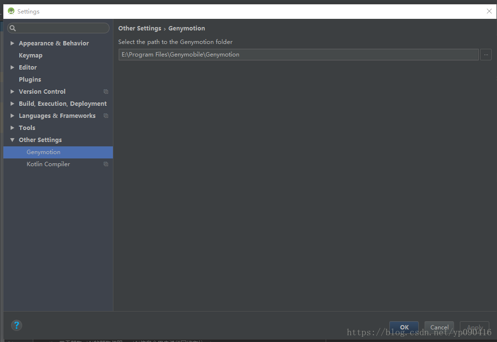Viewport: 497px width, 342px height.
Task: Click project-level icon next to Version Control
Action: (x=106, y=92)
